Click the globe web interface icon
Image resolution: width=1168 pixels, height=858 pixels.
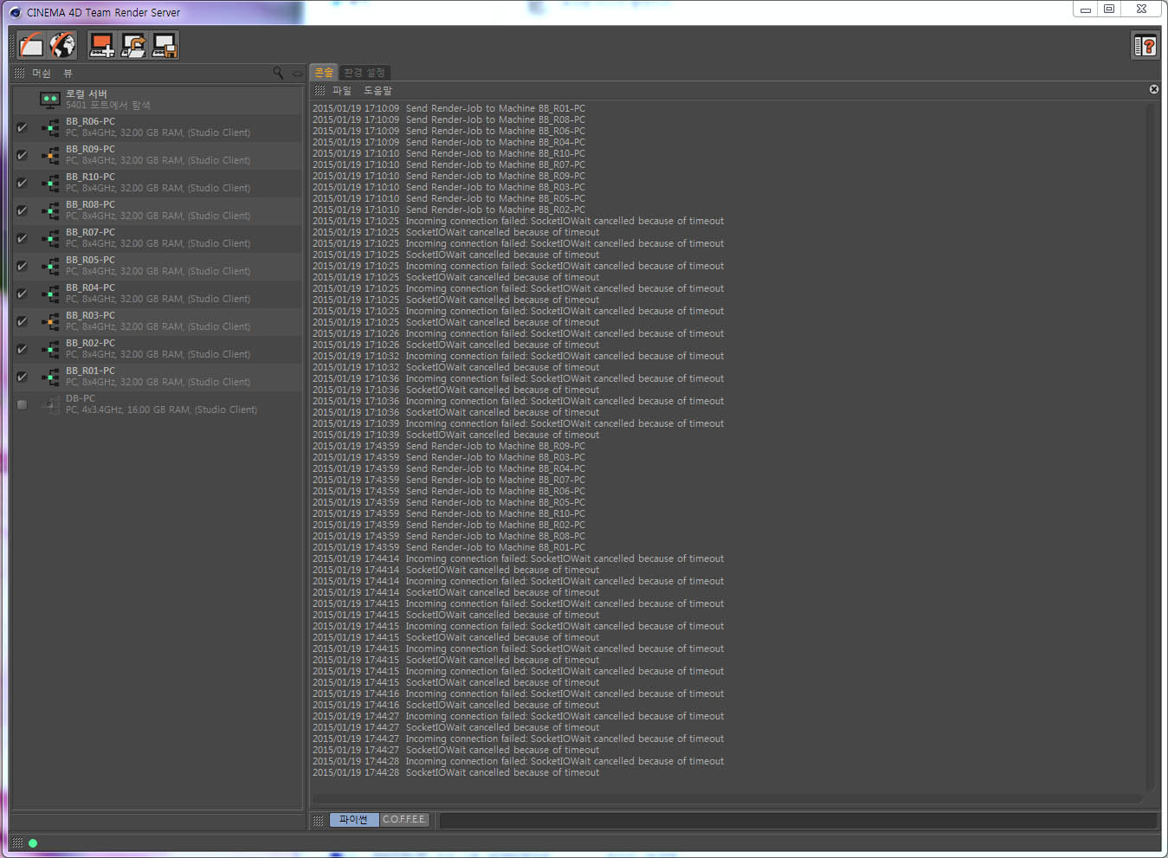(62, 45)
